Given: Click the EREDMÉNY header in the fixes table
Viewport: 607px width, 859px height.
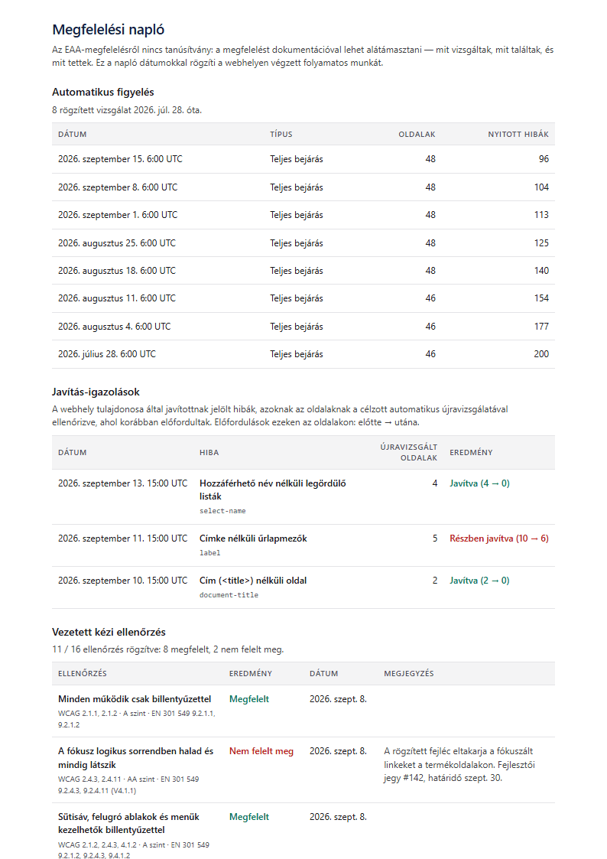Looking at the screenshot, I should pyautogui.click(x=471, y=453).
